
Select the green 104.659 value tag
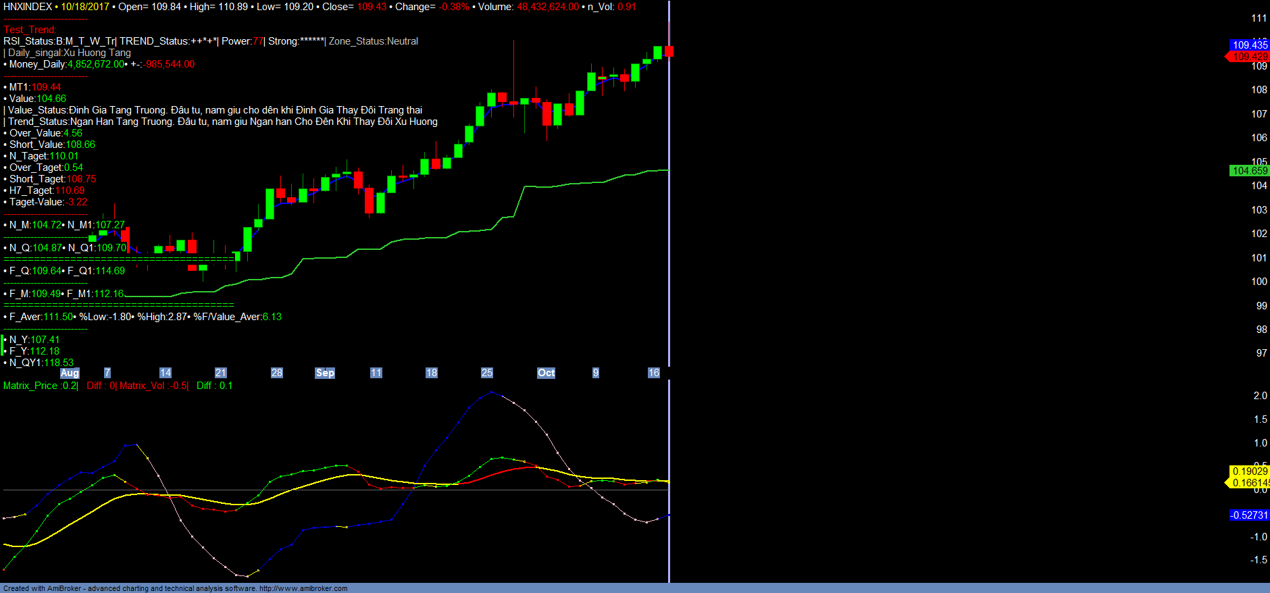tap(1249, 171)
